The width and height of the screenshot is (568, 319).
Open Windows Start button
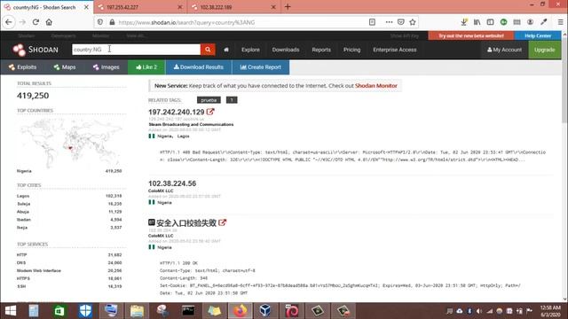coord(11,311)
